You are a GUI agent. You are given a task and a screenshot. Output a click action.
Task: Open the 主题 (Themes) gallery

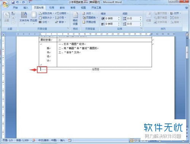[6, 18]
